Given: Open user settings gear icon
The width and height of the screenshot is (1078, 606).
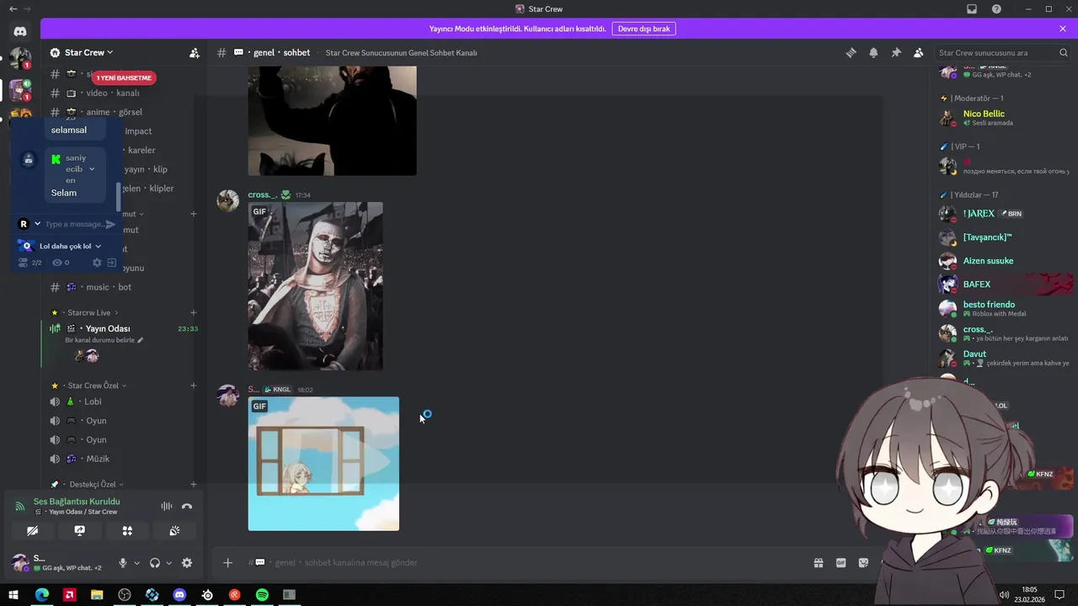Looking at the screenshot, I should click(187, 563).
